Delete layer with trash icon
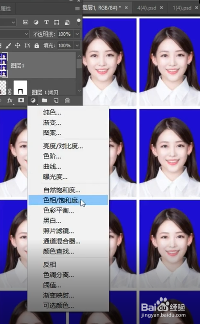The width and height of the screenshot is (200, 324). point(67,101)
